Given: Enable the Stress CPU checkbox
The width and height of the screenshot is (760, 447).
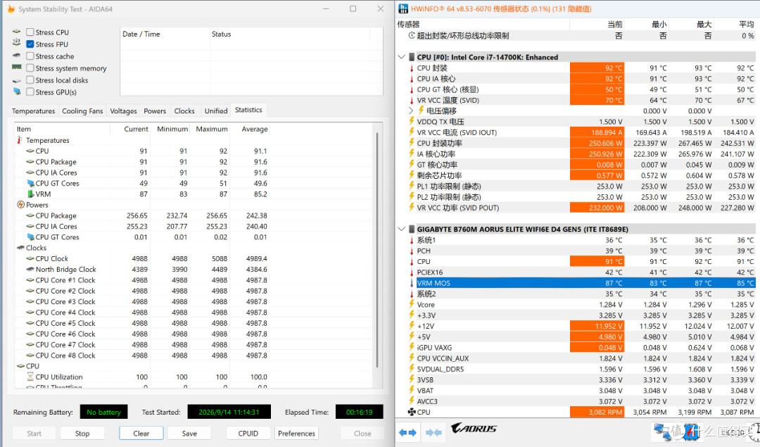Looking at the screenshot, I should coord(30,32).
